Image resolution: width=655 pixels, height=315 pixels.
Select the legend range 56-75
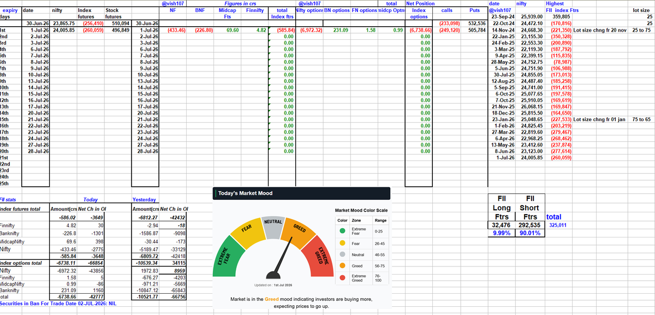[379, 266]
